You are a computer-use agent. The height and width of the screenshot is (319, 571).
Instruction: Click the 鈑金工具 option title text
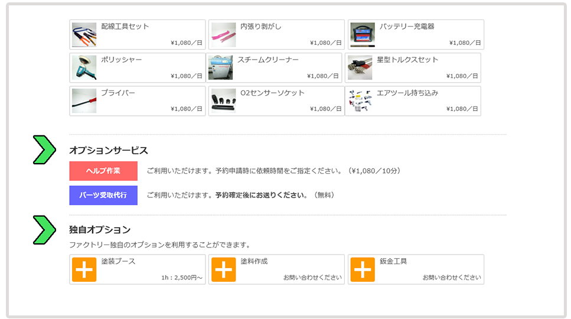pyautogui.click(x=393, y=261)
